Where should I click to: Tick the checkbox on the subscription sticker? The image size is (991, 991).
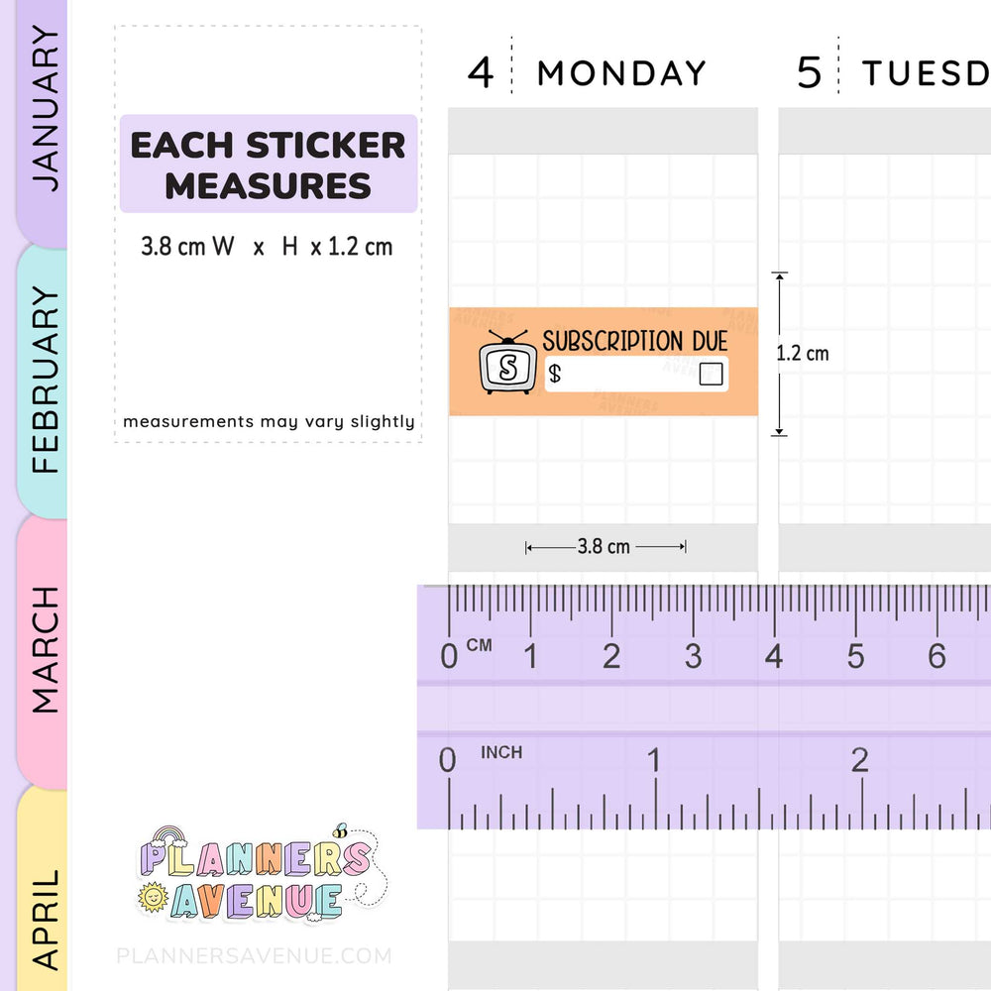coord(711,374)
